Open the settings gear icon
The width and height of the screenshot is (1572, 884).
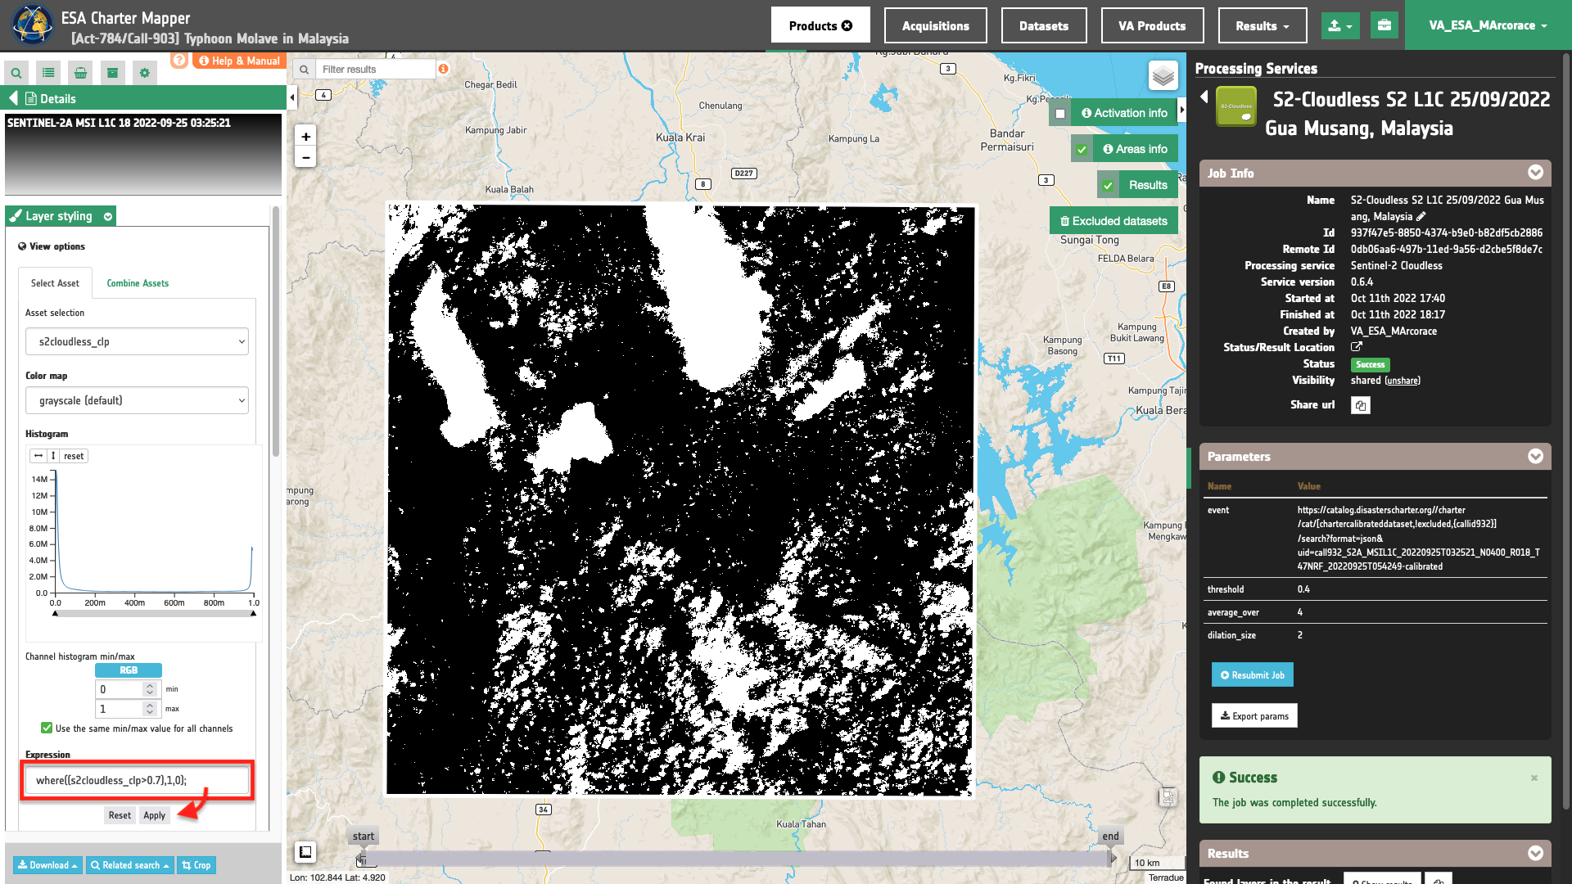point(144,73)
